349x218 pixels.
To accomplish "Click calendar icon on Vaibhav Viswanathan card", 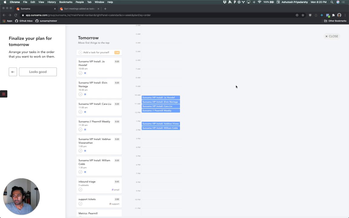I will (85, 150).
